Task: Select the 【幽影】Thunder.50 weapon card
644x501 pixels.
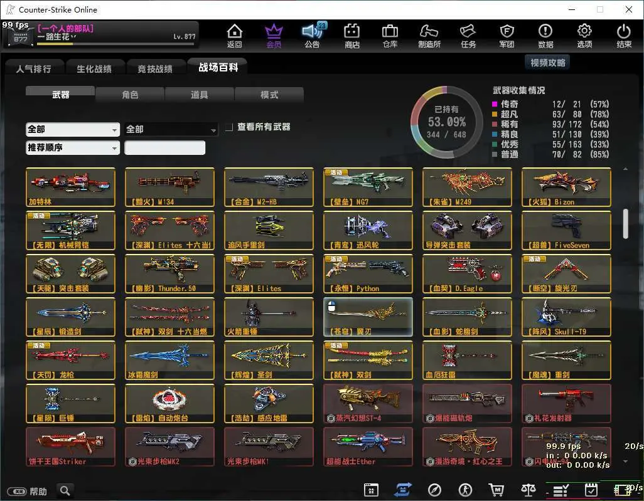Action: pyautogui.click(x=169, y=273)
